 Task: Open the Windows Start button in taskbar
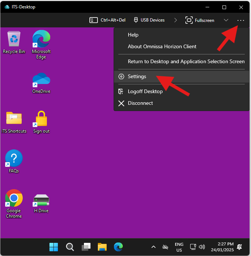[53, 247]
